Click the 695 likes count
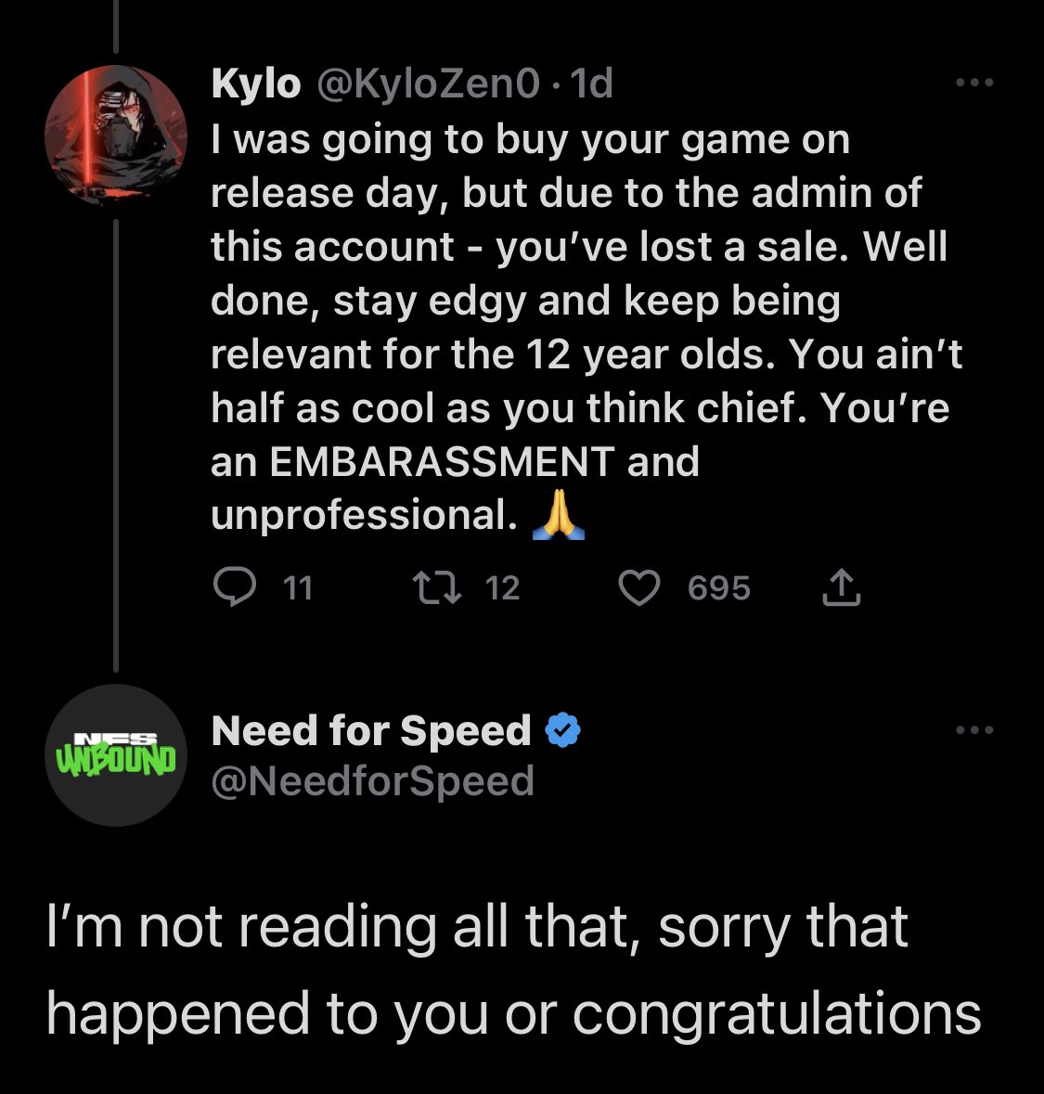 (x=718, y=588)
